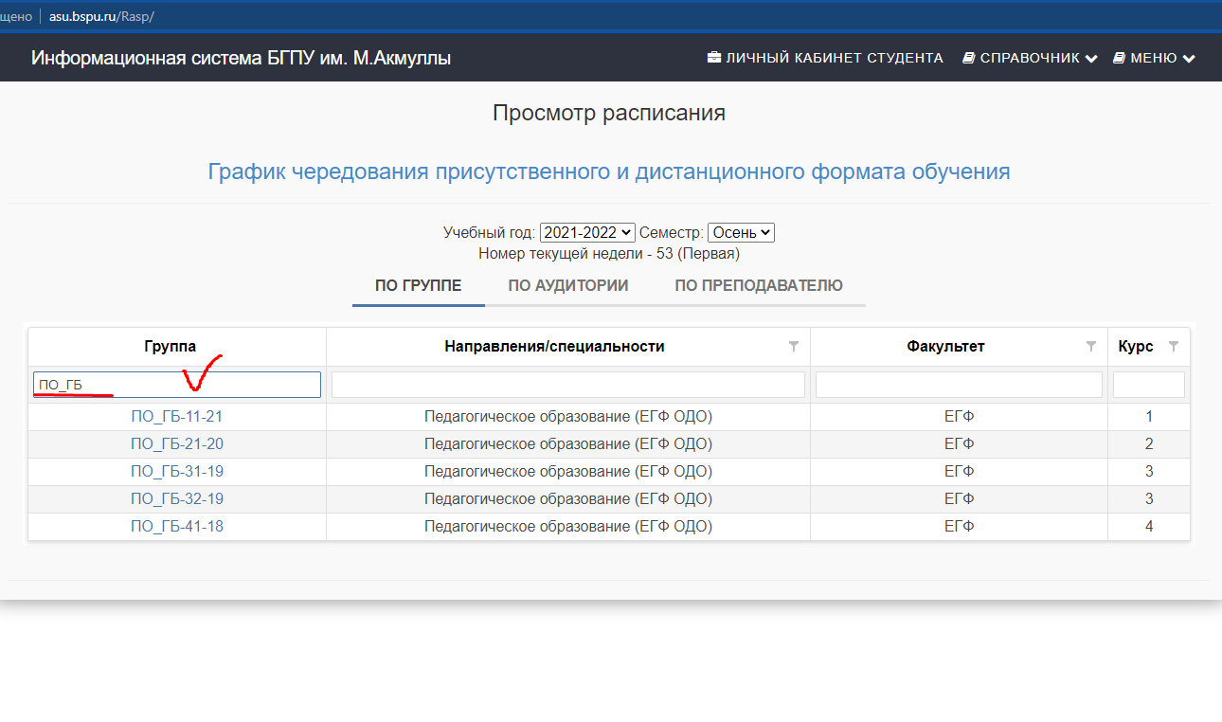
Task: Open Личный кабинет студента from the navbar
Action: tap(825, 58)
